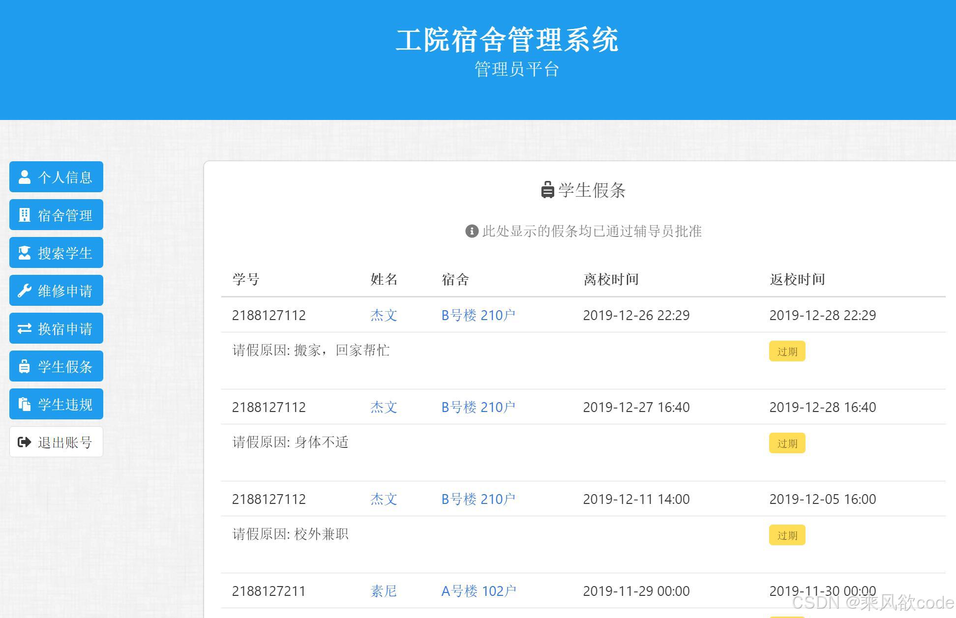Click the 学号 column header
This screenshot has height=618, width=956.
244,279
